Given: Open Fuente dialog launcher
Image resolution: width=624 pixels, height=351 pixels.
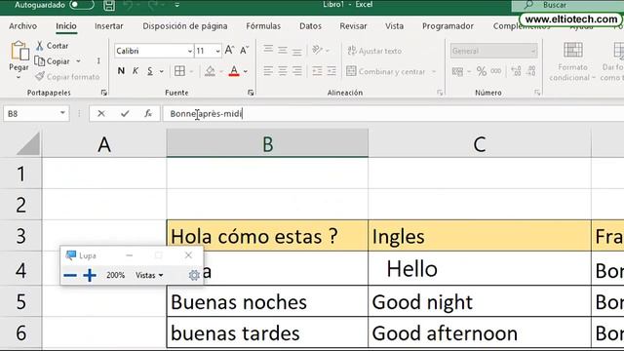Looking at the screenshot, I should pyautogui.click(x=251, y=93).
